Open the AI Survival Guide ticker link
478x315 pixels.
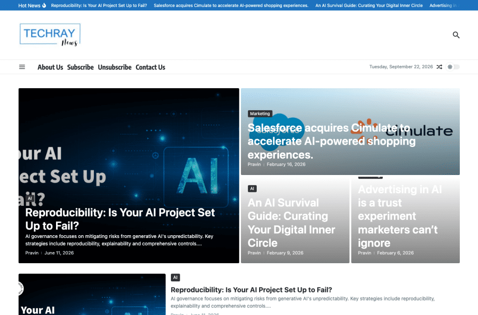tap(369, 6)
